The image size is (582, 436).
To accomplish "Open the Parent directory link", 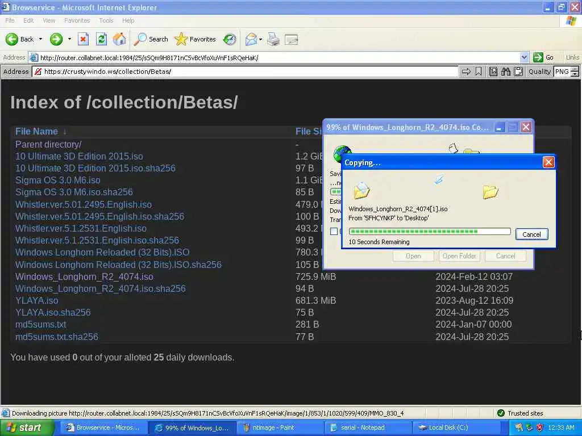I will pyautogui.click(x=48, y=144).
